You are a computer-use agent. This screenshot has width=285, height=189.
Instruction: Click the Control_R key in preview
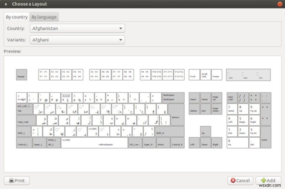177,143
